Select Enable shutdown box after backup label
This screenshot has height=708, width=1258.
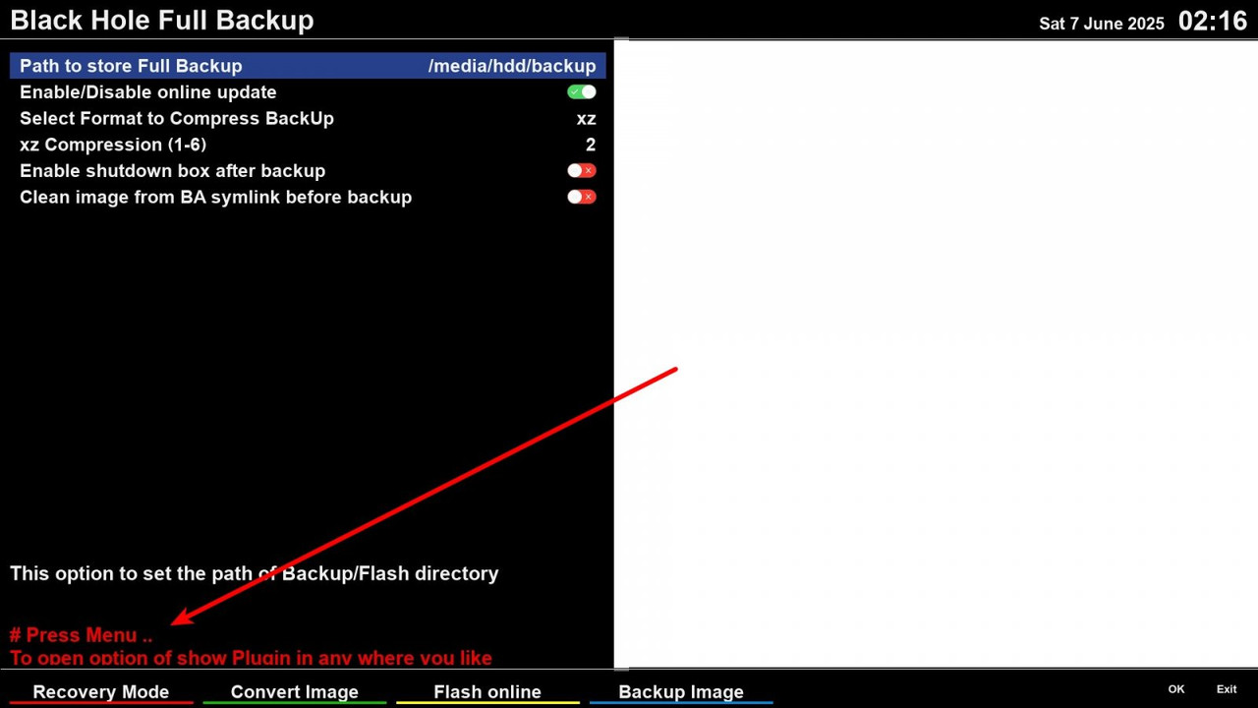coord(172,171)
